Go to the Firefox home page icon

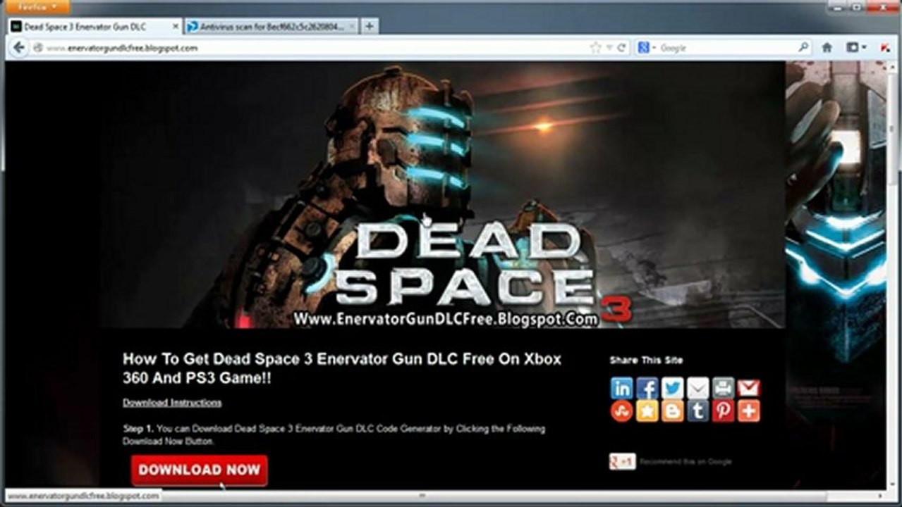pyautogui.click(x=827, y=48)
